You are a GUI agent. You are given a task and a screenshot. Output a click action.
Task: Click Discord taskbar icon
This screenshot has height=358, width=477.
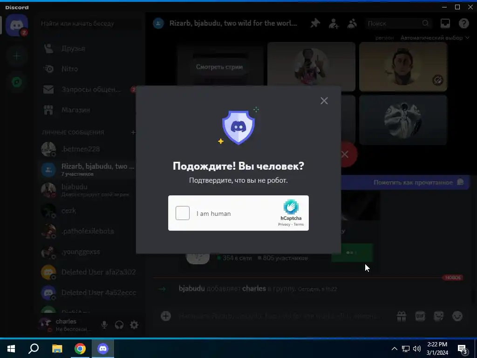pos(103,349)
